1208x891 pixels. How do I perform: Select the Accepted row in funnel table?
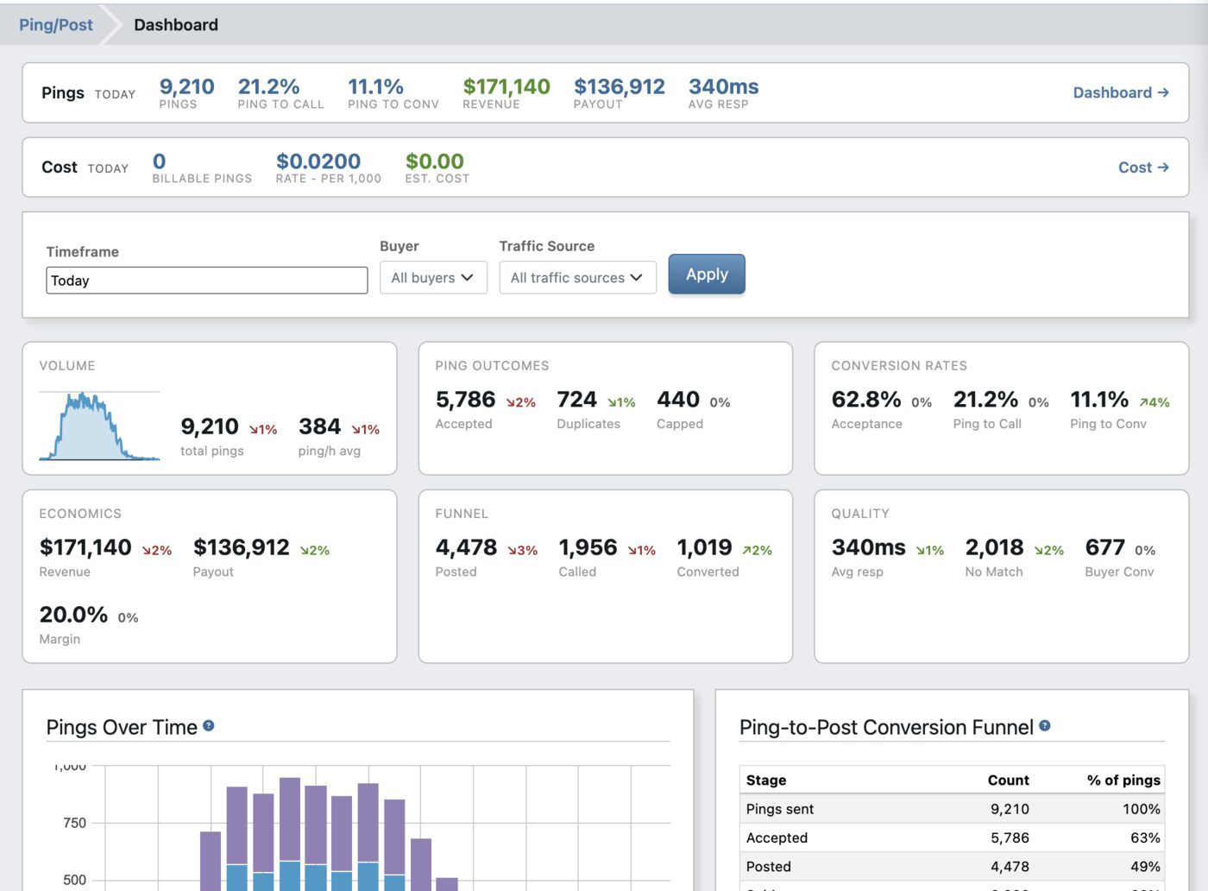[953, 837]
